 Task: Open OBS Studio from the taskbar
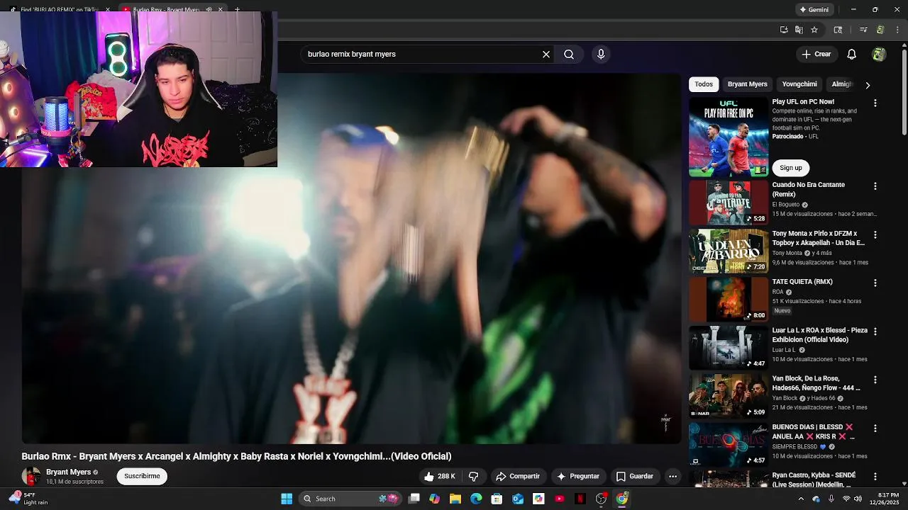pyautogui.click(x=601, y=499)
